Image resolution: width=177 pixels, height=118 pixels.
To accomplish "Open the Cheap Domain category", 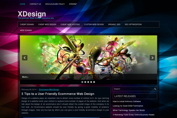I will pyautogui.click(x=27, y=24).
